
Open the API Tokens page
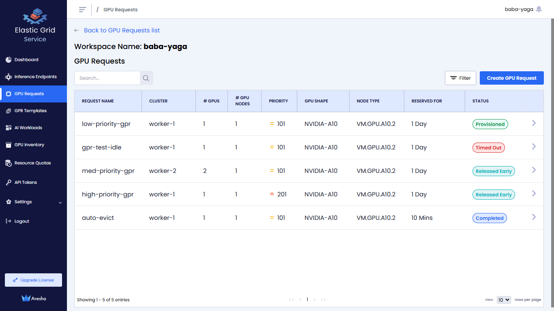coord(26,183)
